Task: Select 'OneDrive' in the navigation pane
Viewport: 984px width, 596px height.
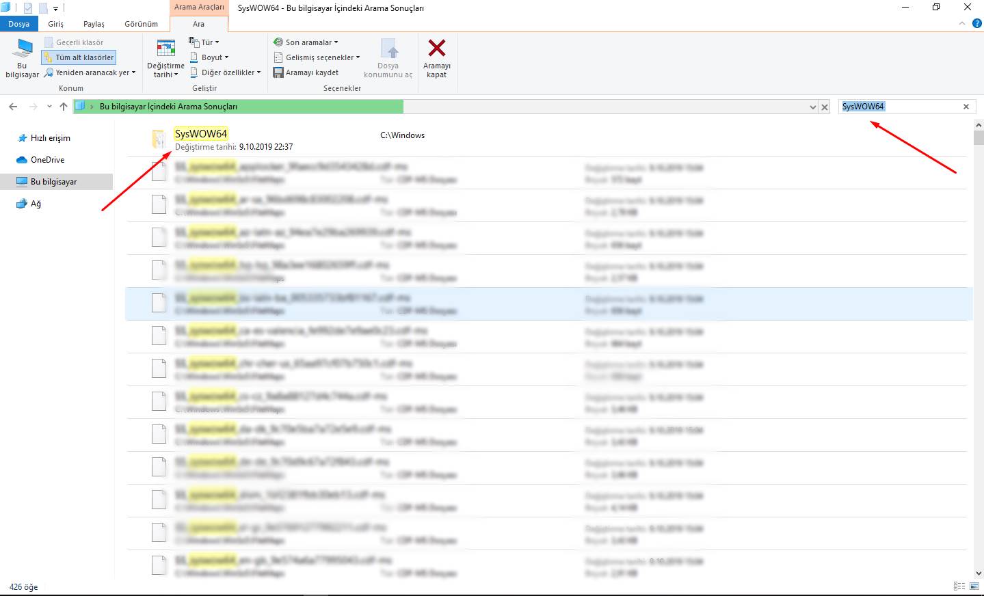Action: pyautogui.click(x=48, y=159)
